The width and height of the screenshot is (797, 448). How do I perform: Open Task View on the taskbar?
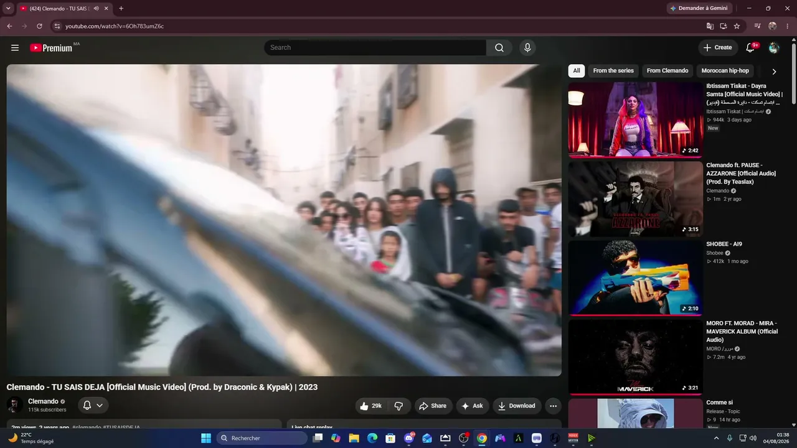pos(318,438)
